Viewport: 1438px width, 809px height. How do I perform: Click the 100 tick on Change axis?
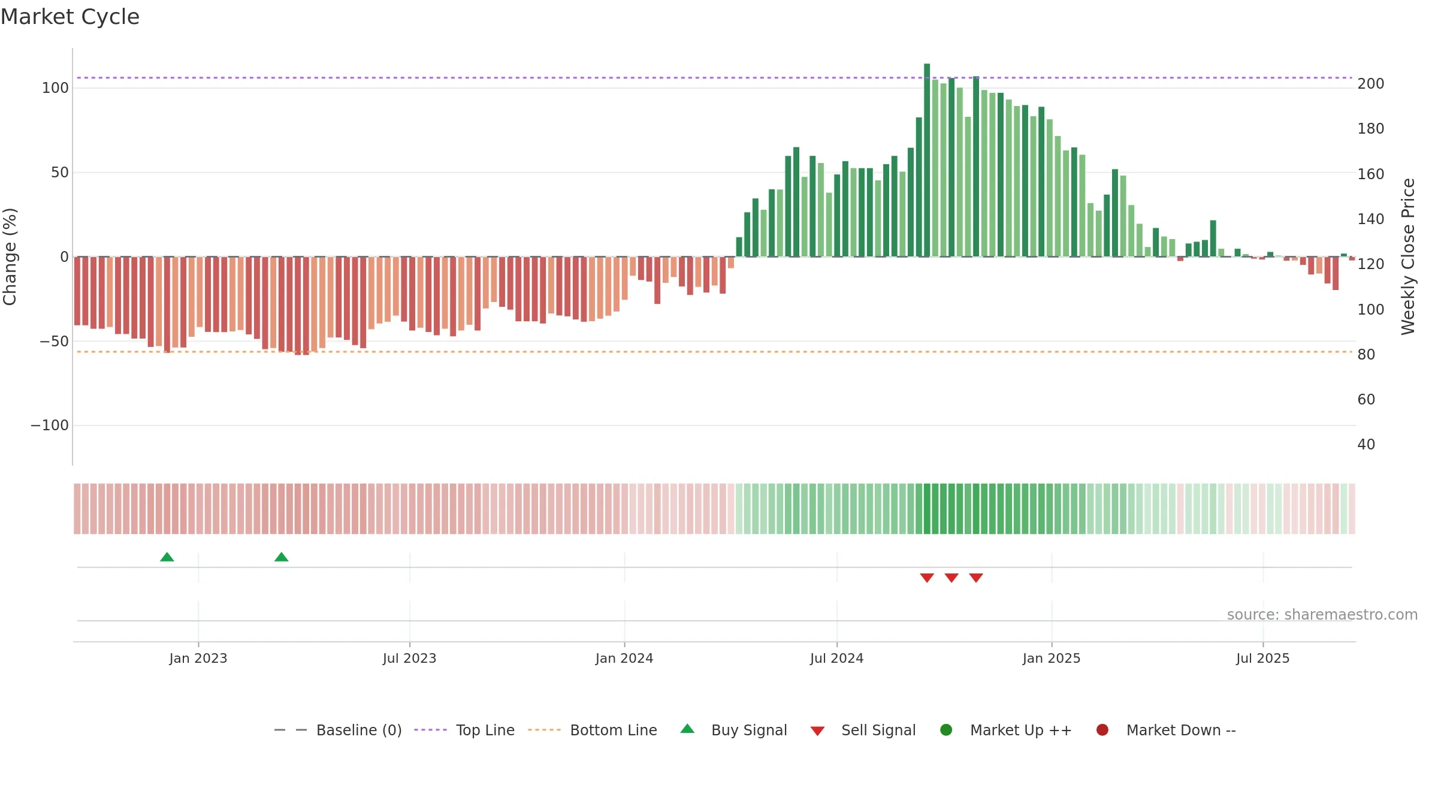55,88
